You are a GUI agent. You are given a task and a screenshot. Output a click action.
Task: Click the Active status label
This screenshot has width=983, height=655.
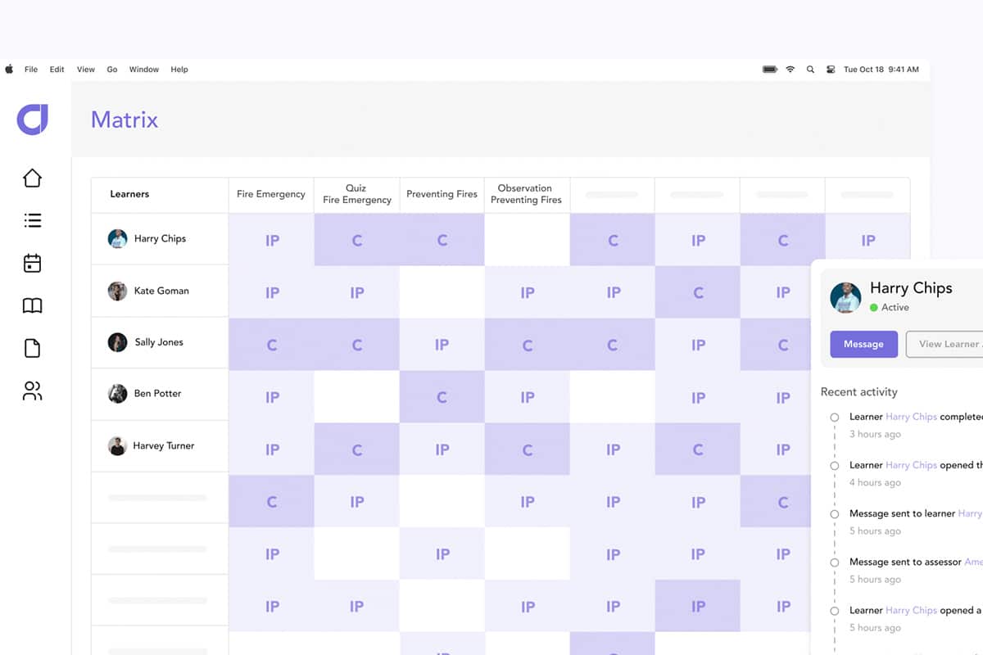(x=895, y=307)
